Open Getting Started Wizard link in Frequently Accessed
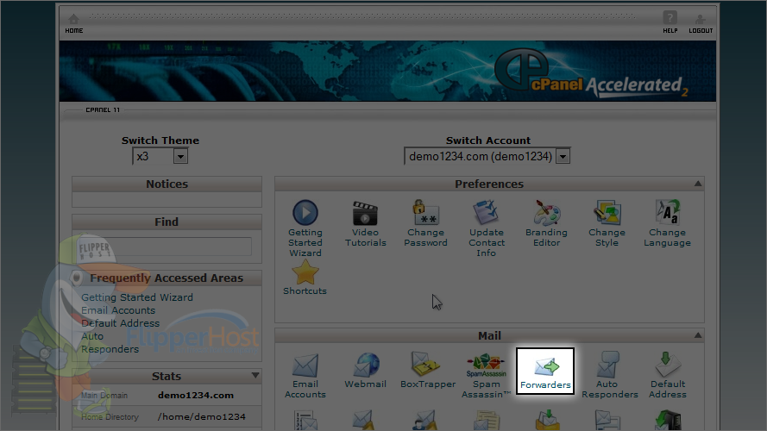Screen dimensions: 767x431 click(137, 297)
